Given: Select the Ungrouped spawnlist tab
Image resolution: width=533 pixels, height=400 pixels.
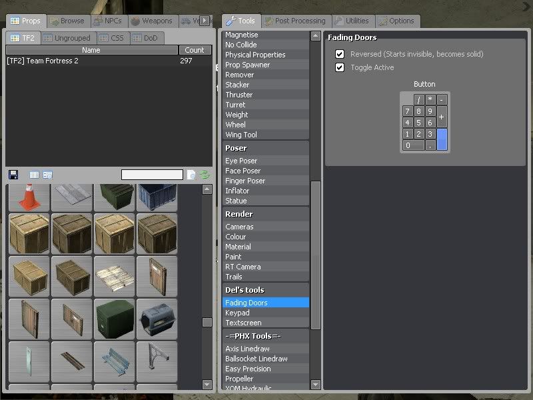Looking at the screenshot, I should [x=69, y=38].
